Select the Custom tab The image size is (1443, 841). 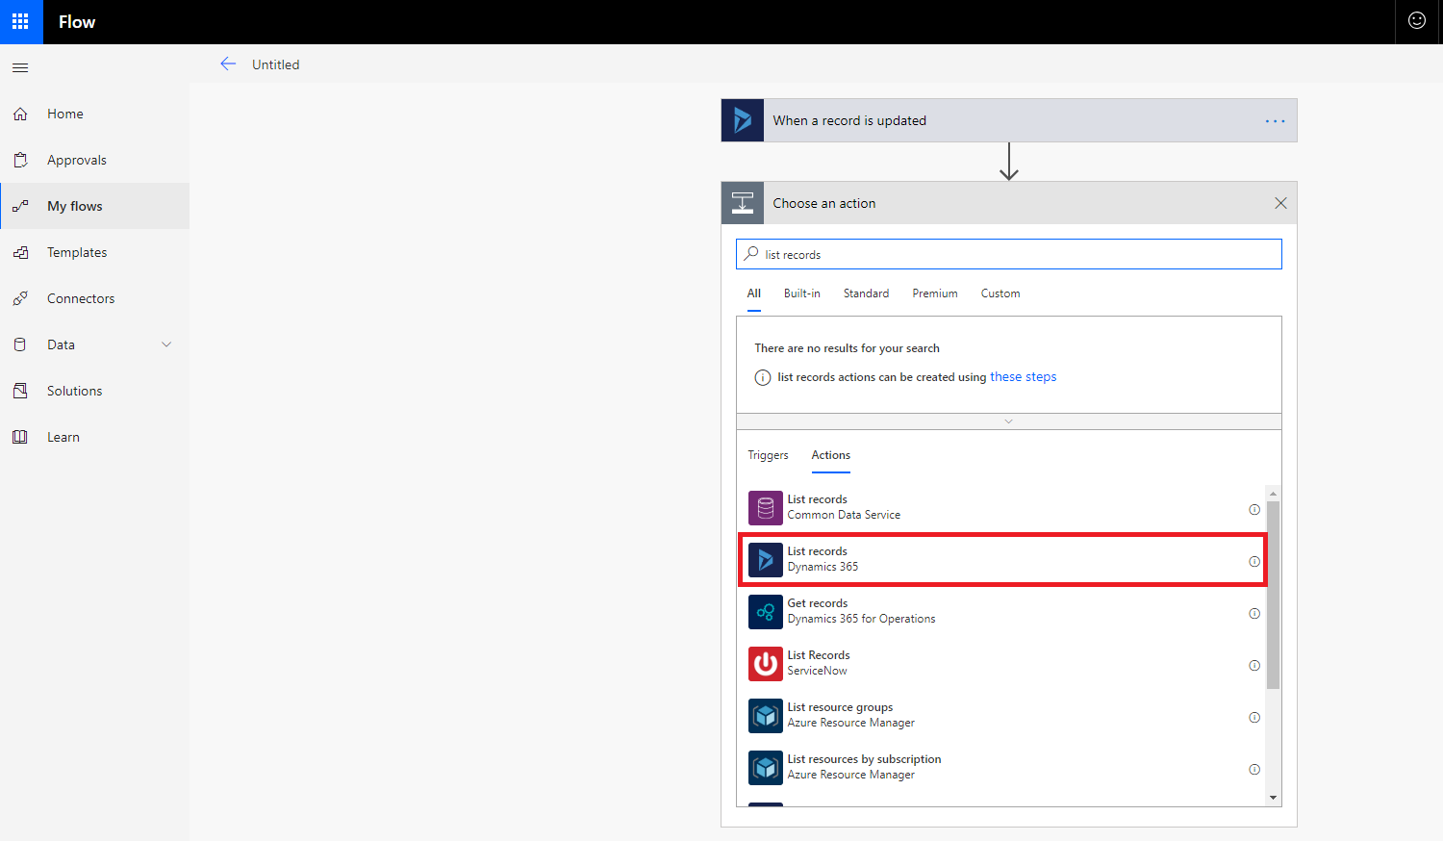click(x=1000, y=293)
